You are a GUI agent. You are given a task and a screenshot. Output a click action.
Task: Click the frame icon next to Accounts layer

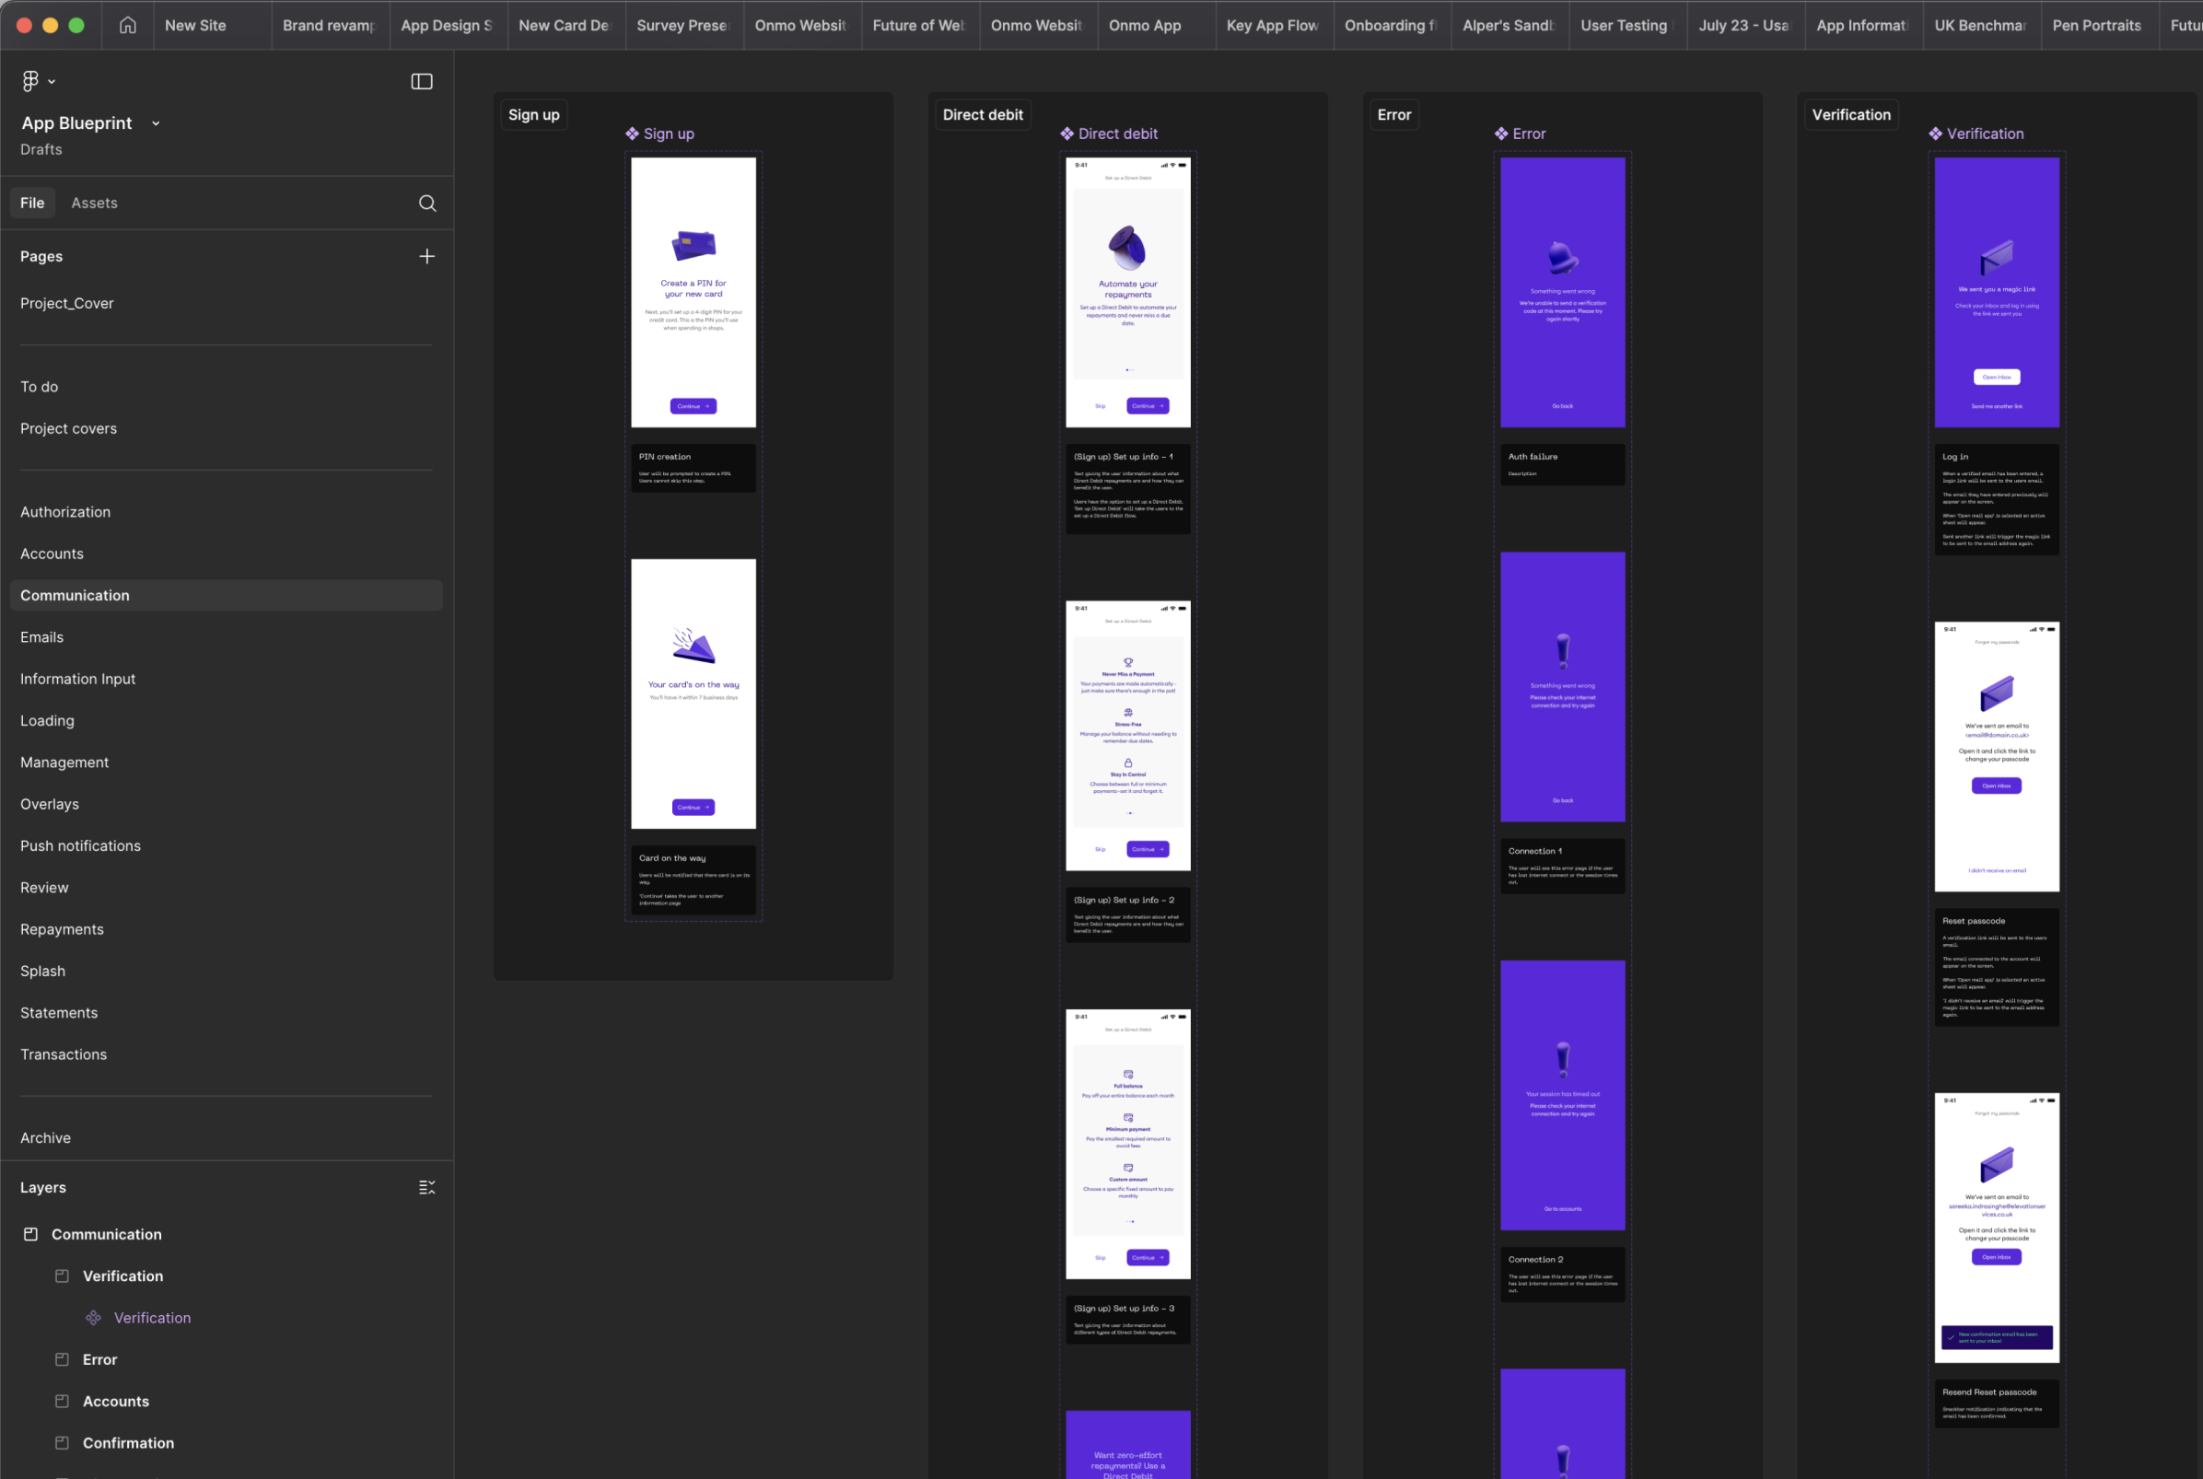tap(63, 1401)
